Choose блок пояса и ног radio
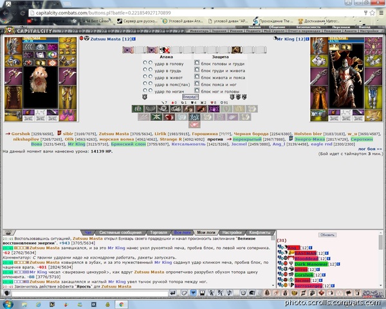Image resolution: width=386 pixels, height=309 pixels. coord(197,84)
